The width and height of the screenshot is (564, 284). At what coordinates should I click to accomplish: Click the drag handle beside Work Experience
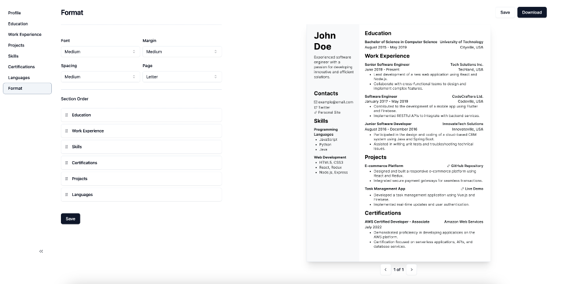(x=67, y=131)
